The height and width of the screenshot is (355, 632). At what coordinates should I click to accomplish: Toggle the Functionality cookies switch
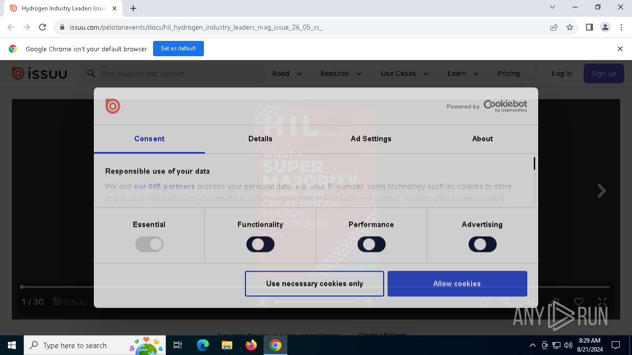[x=260, y=244]
